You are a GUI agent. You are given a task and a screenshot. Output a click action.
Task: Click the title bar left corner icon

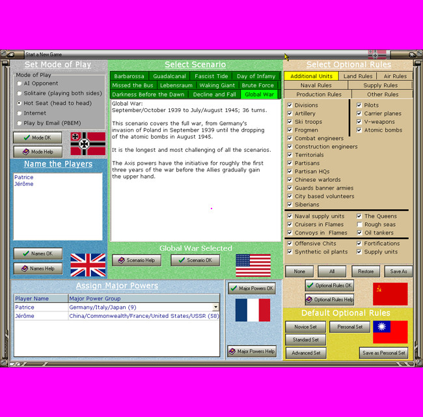(x=11, y=55)
